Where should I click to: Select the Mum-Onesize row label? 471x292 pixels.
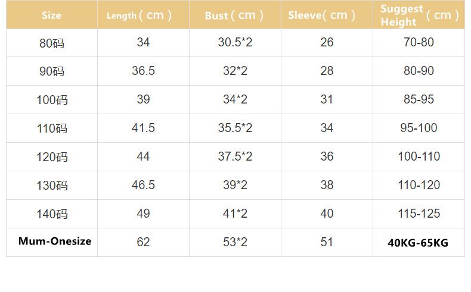pyautogui.click(x=55, y=241)
